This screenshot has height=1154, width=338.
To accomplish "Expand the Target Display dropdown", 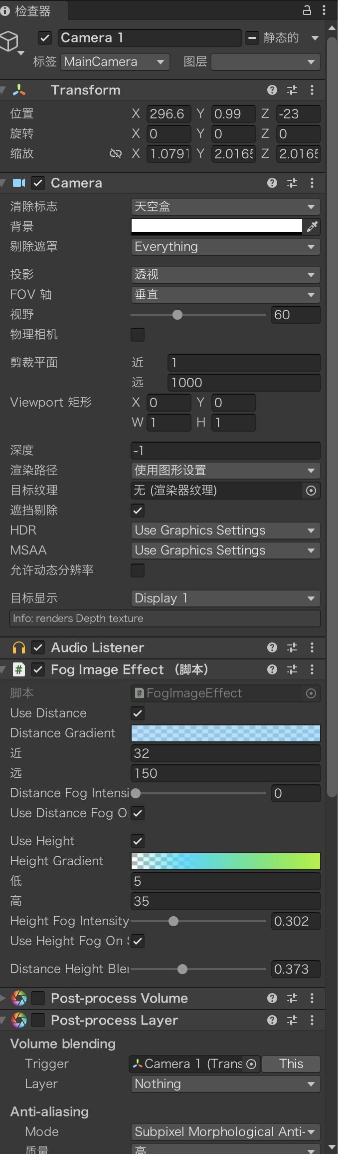I will pos(225,598).
